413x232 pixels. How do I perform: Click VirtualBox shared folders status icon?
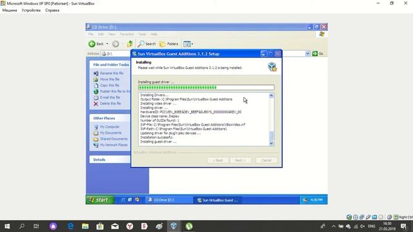[x=374, y=217]
